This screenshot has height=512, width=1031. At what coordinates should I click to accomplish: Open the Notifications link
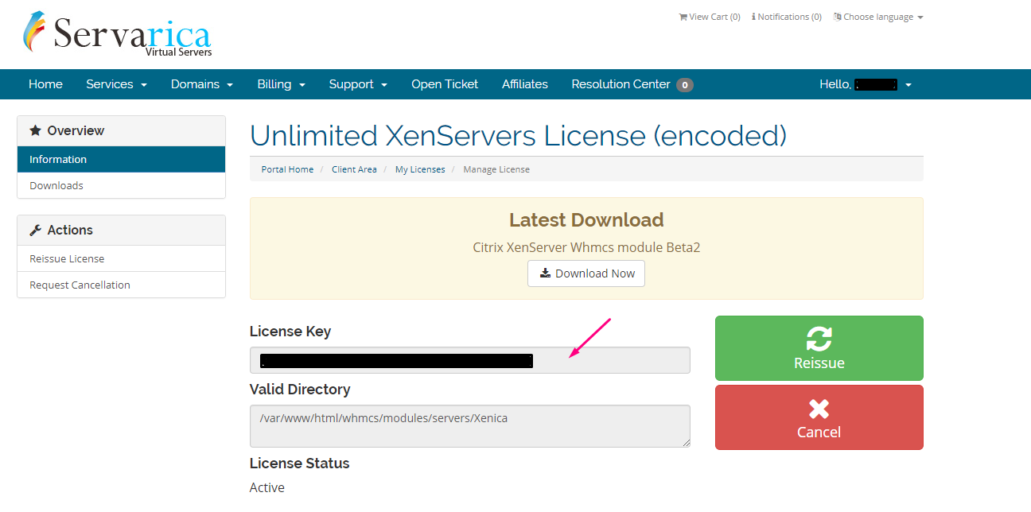pos(787,17)
